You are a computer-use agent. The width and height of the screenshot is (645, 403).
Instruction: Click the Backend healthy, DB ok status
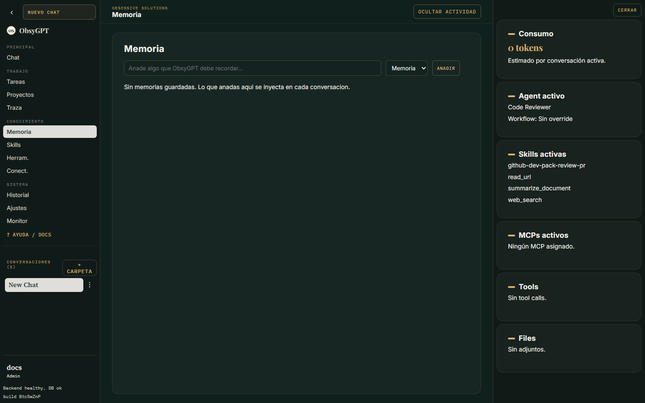pyautogui.click(x=33, y=388)
